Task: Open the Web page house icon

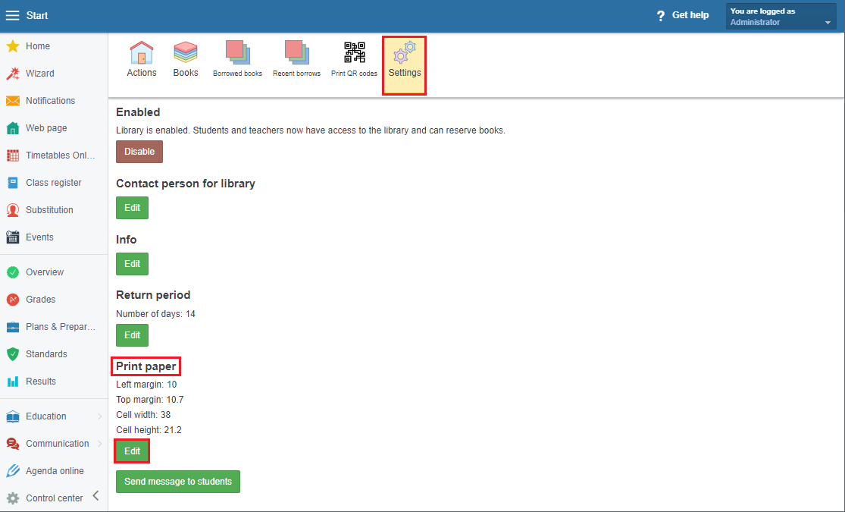Action: coord(13,128)
